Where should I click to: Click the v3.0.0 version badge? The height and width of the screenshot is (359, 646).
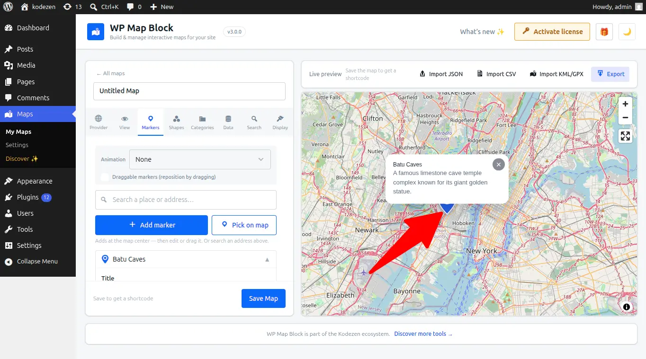coord(234,32)
